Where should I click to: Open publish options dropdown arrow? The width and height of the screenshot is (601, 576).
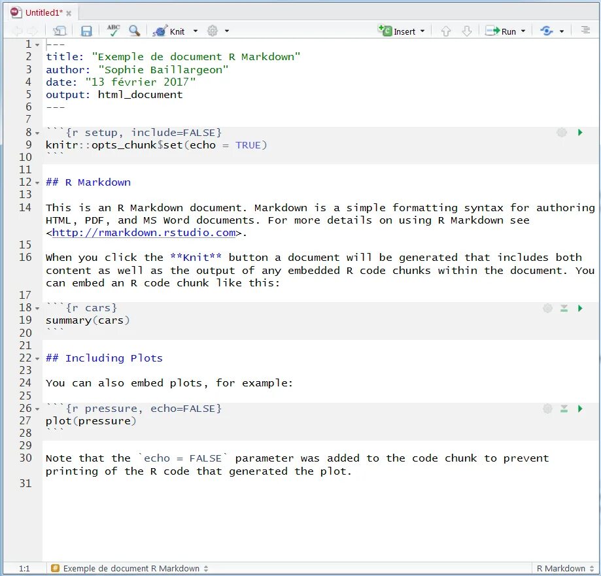click(562, 31)
